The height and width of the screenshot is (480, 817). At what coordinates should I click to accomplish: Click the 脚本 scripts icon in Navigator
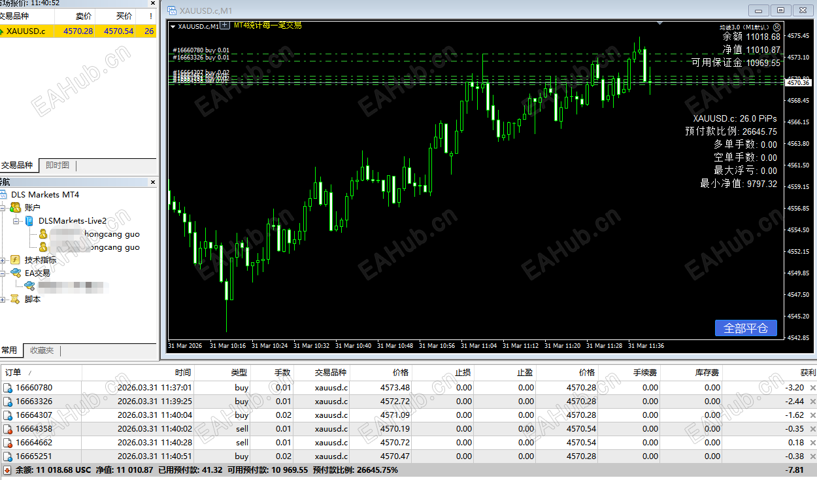pos(14,299)
